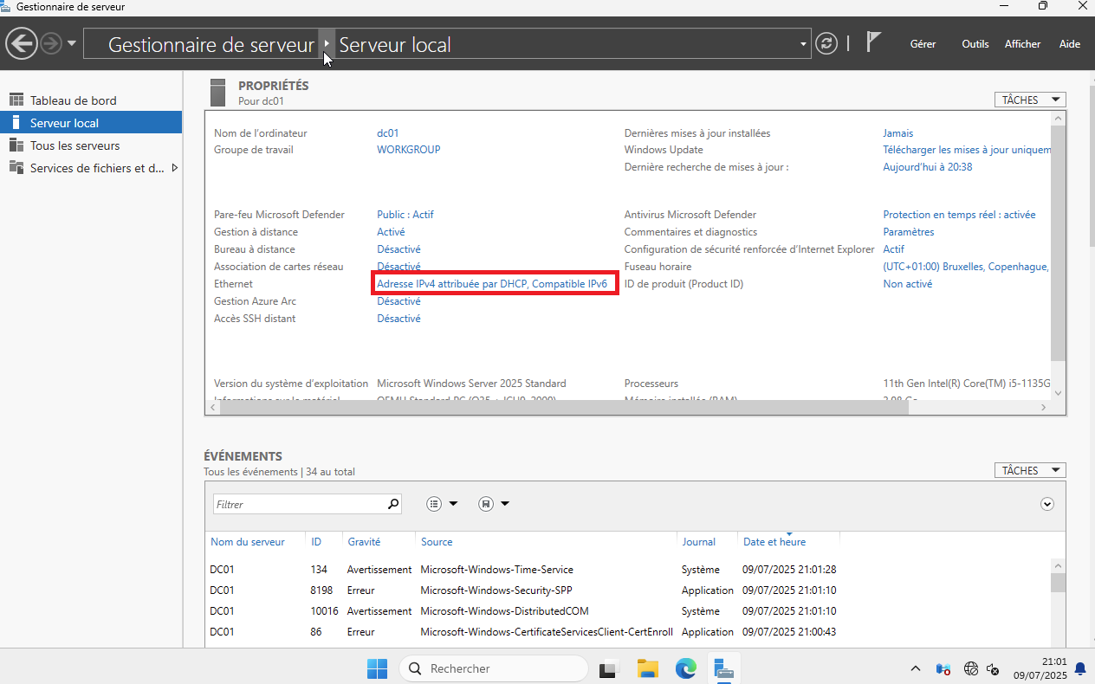
Task: Go back using the back arrow button
Action: [21, 42]
